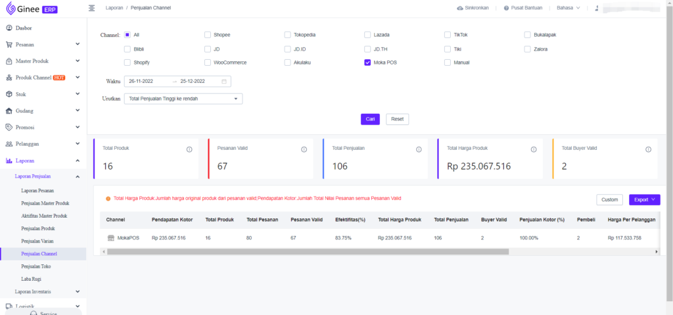Toggle the All channel checkbox
This screenshot has width=673, height=315.
127,35
